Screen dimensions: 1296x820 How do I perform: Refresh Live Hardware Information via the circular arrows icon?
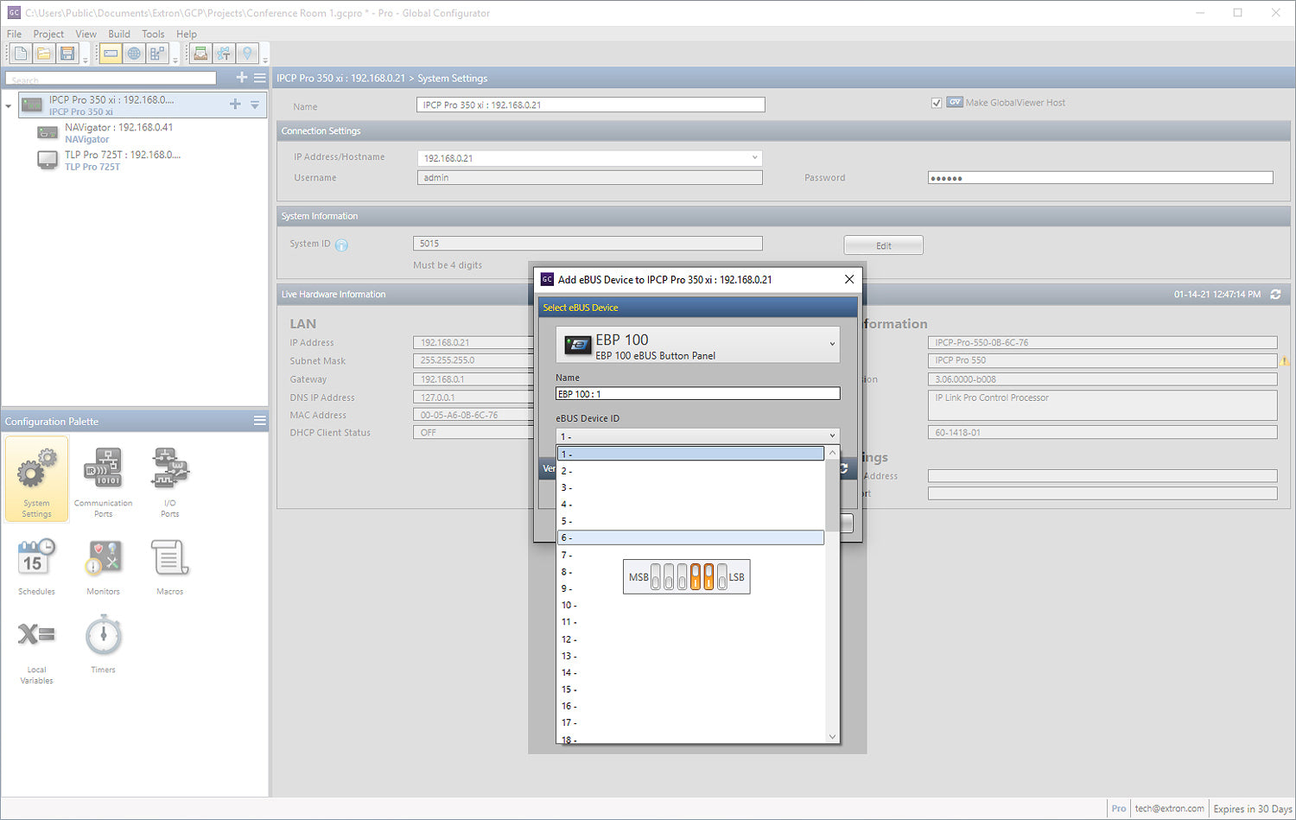[x=1275, y=295]
